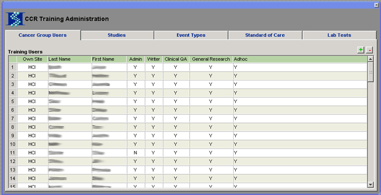This screenshot has height=195, width=381.
Task: Select the Standard of Care tab
Action: coord(265,35)
